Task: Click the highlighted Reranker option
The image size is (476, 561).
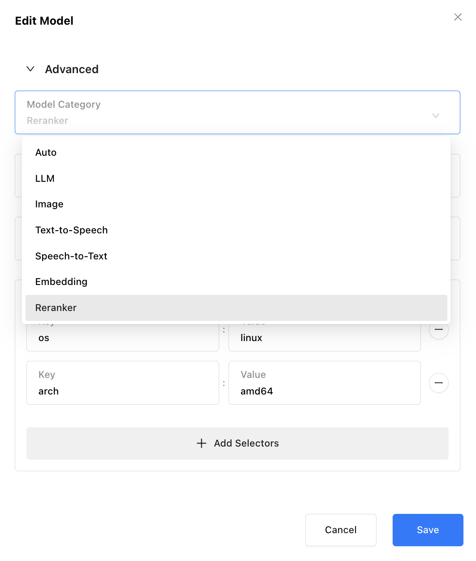Action: tap(56, 308)
